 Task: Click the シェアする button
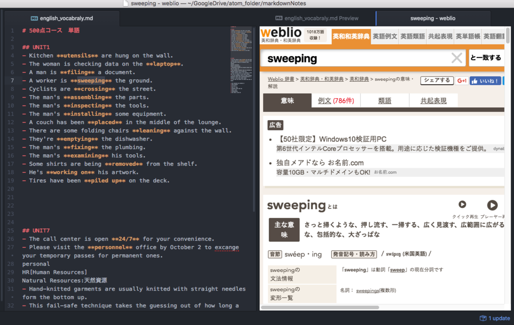pyautogui.click(x=437, y=81)
